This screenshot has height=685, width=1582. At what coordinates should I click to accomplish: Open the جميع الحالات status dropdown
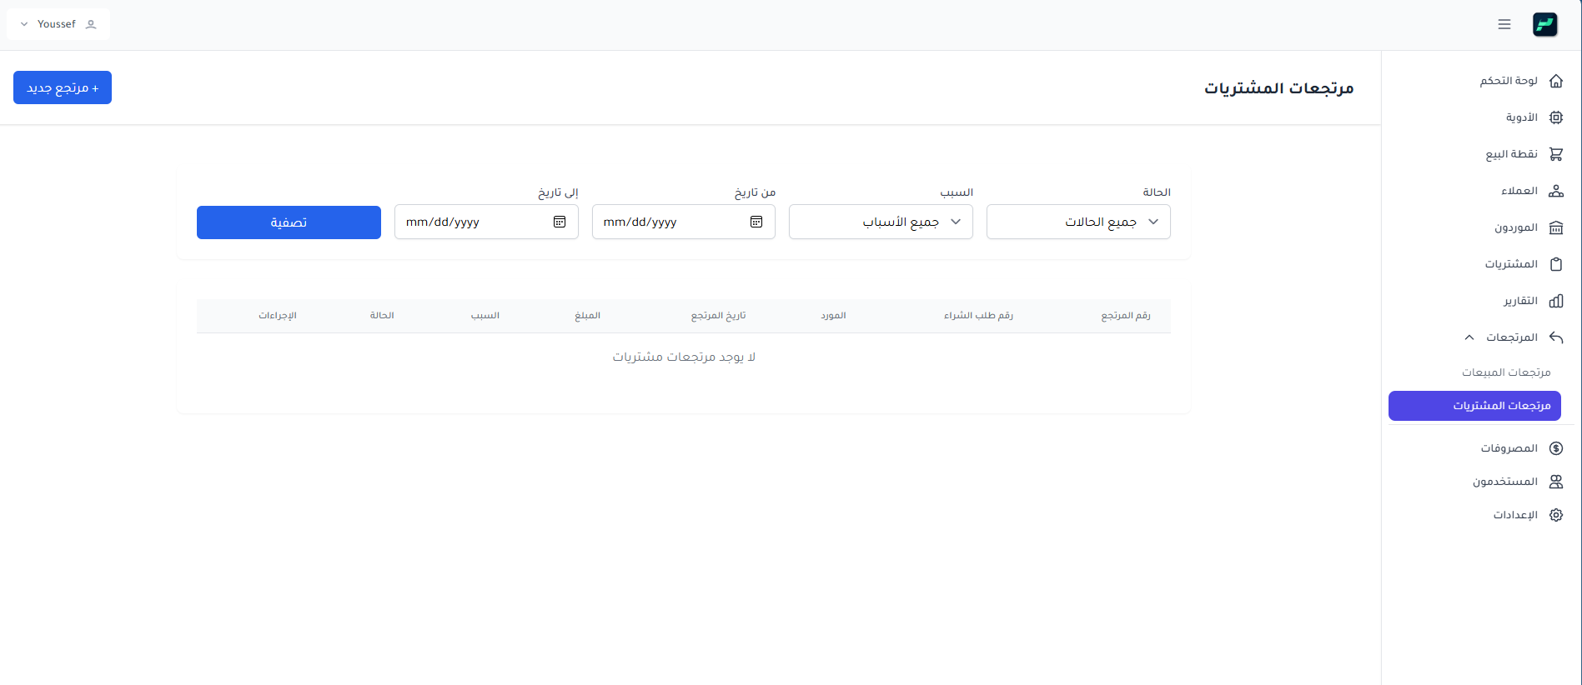(x=1078, y=222)
